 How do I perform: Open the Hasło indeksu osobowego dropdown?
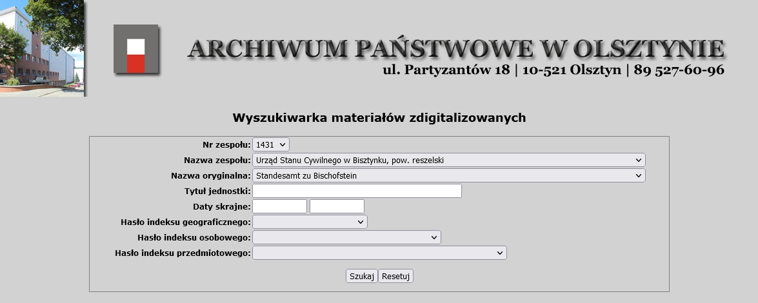[x=346, y=237]
